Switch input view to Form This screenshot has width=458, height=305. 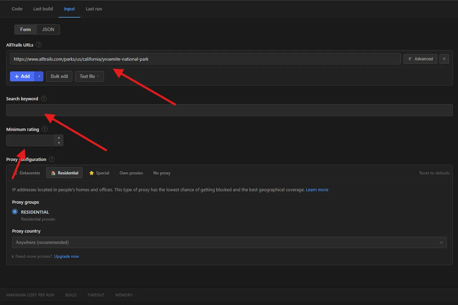point(25,29)
